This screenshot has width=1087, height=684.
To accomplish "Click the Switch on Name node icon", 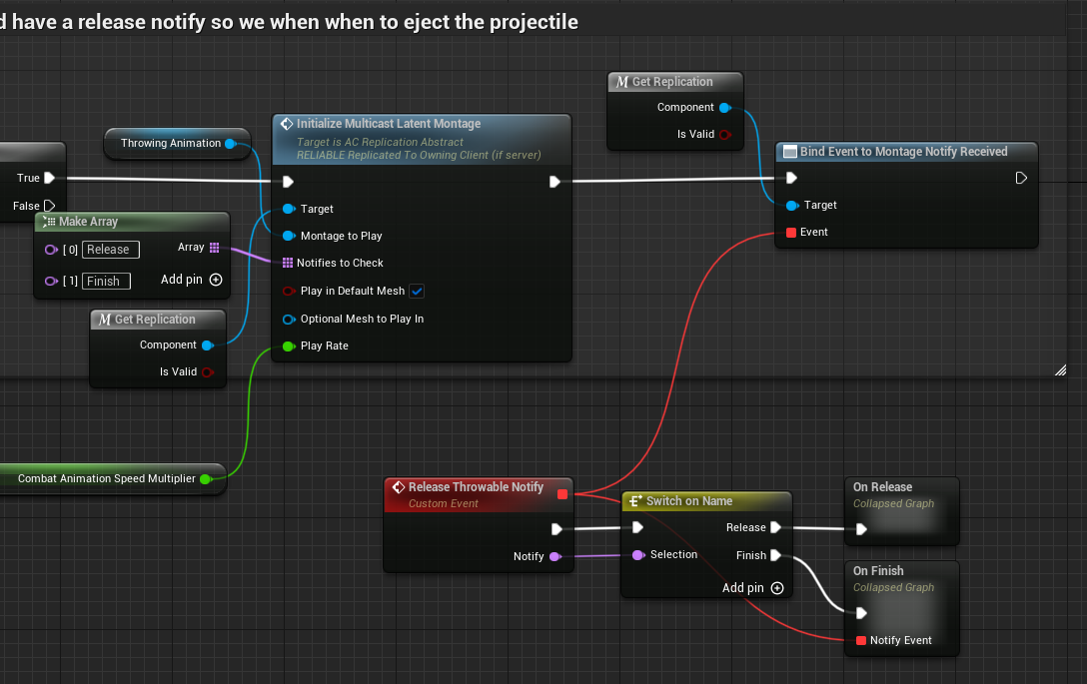I will coord(635,501).
